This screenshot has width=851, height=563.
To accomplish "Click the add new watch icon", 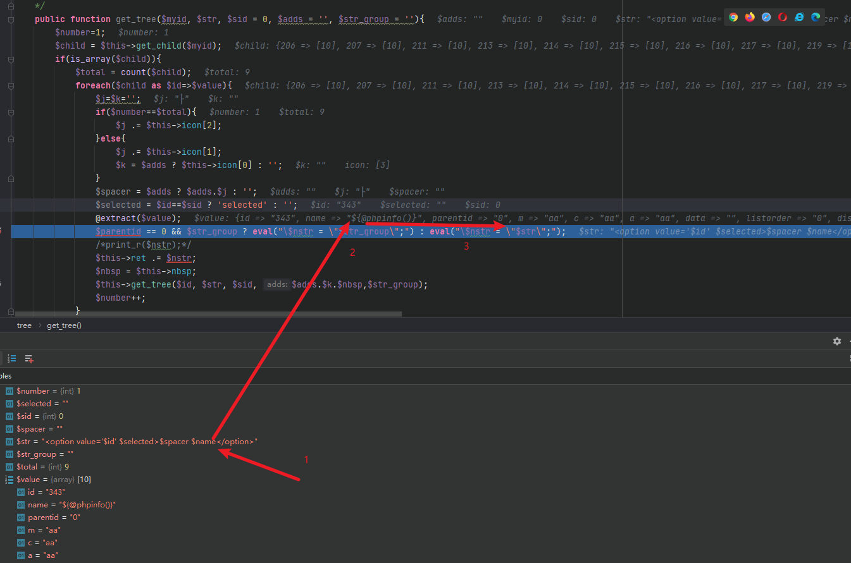I will click(x=29, y=359).
